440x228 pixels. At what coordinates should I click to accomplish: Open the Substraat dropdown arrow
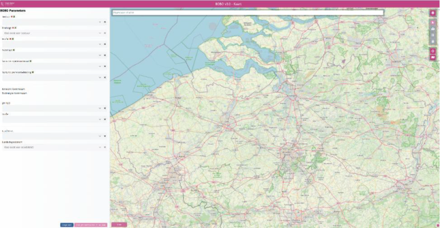click(100, 55)
